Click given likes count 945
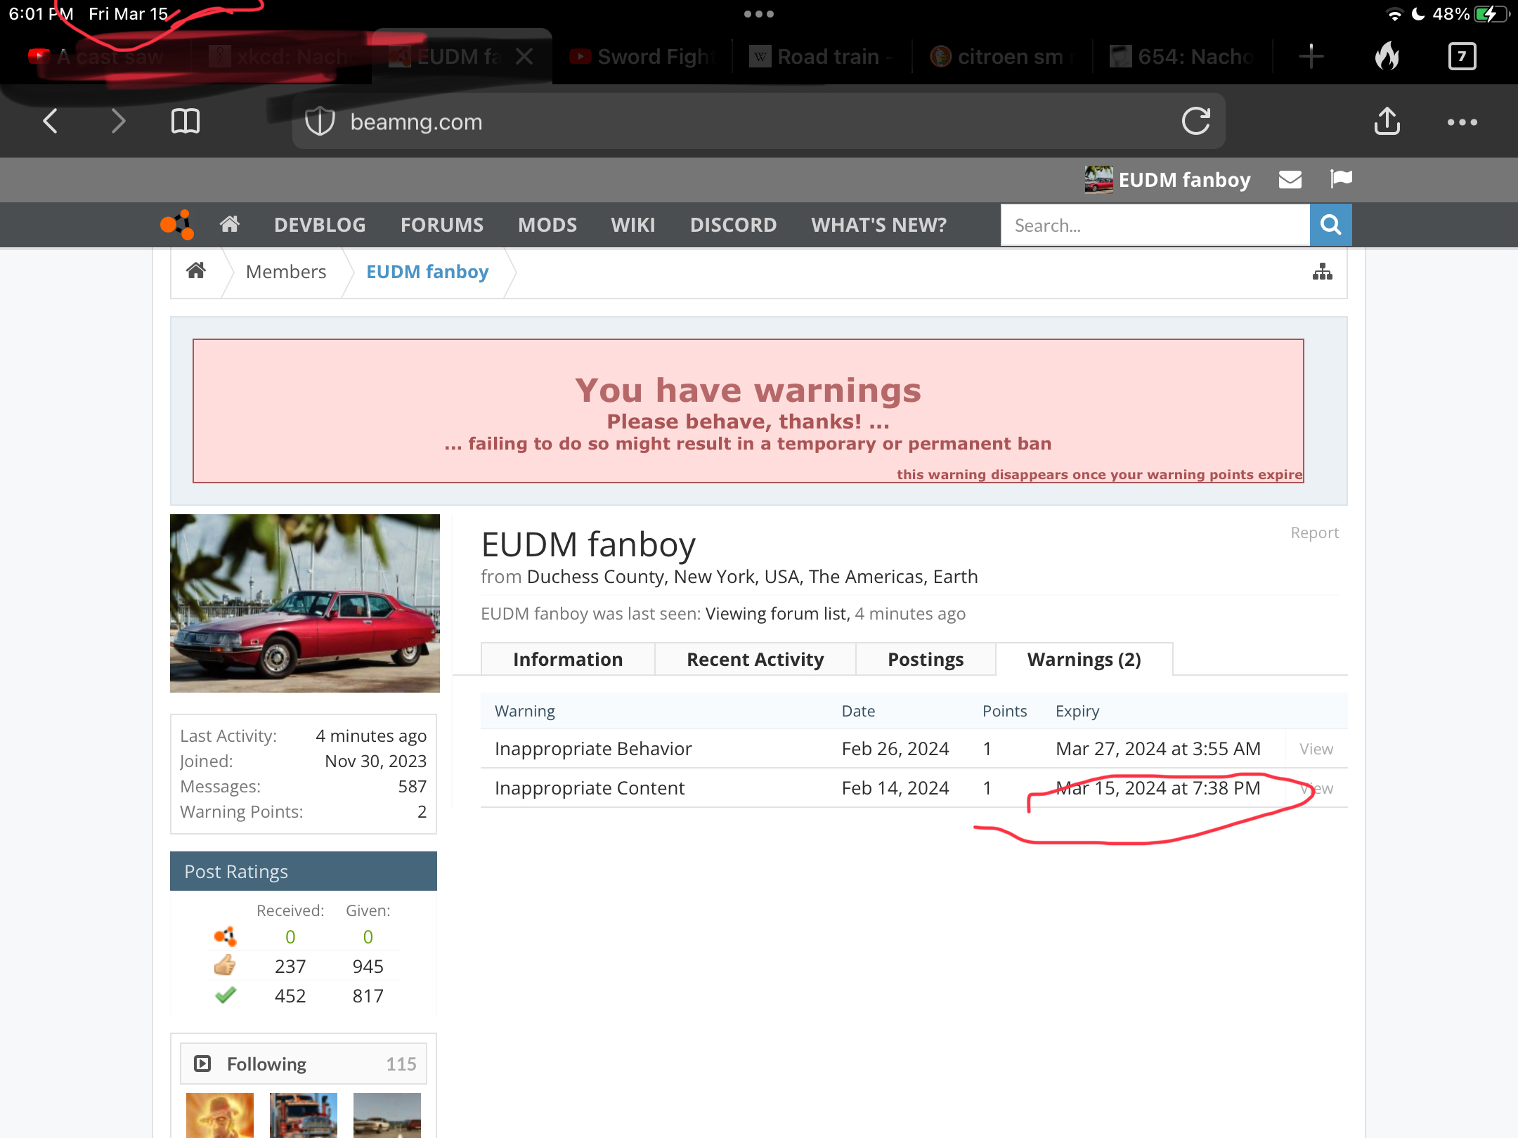This screenshot has height=1138, width=1518. pos(368,967)
